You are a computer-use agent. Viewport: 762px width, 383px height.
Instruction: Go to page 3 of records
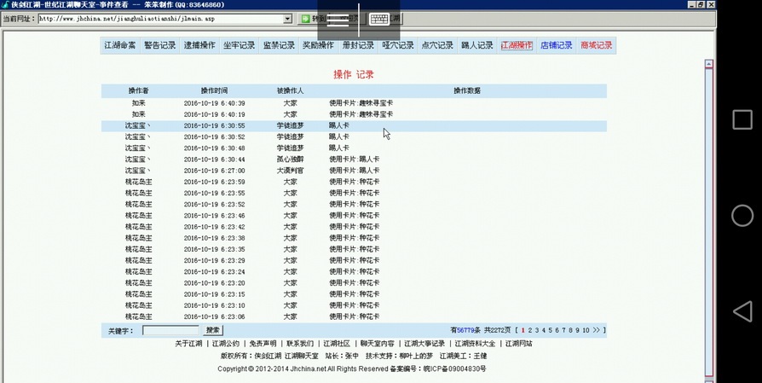(x=536, y=330)
